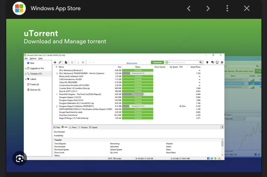Click the Take our survey link
Viewport: 267px width, 177px height.
(131, 63)
